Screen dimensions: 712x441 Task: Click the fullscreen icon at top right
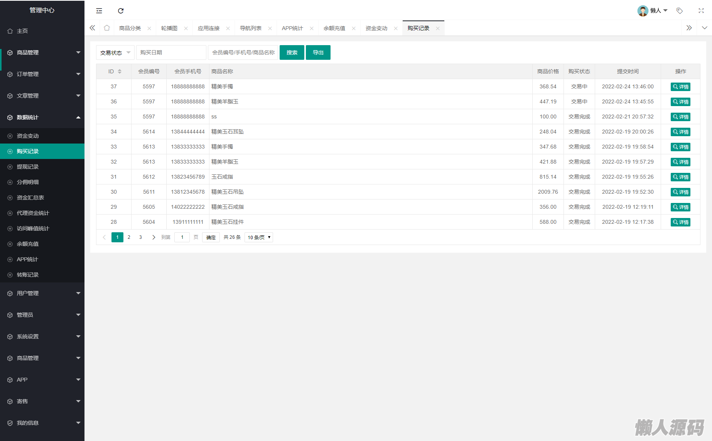pyautogui.click(x=701, y=11)
